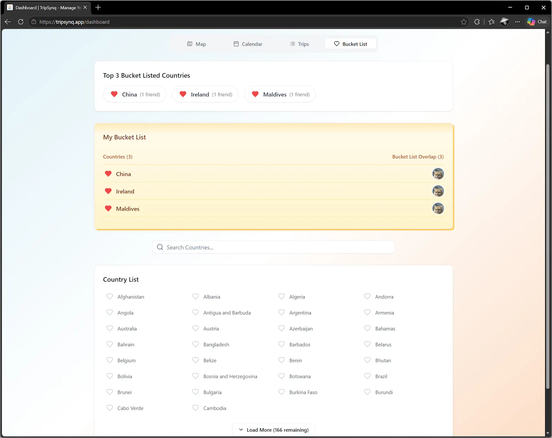Screen dimensions: 552x438
Task: Click the heart icon beside Burundi
Action: pos(367,392)
